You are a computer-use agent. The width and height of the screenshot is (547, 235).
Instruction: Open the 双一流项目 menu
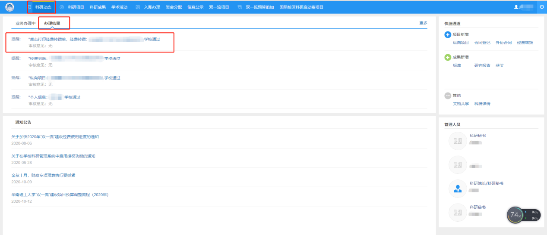[x=219, y=7]
